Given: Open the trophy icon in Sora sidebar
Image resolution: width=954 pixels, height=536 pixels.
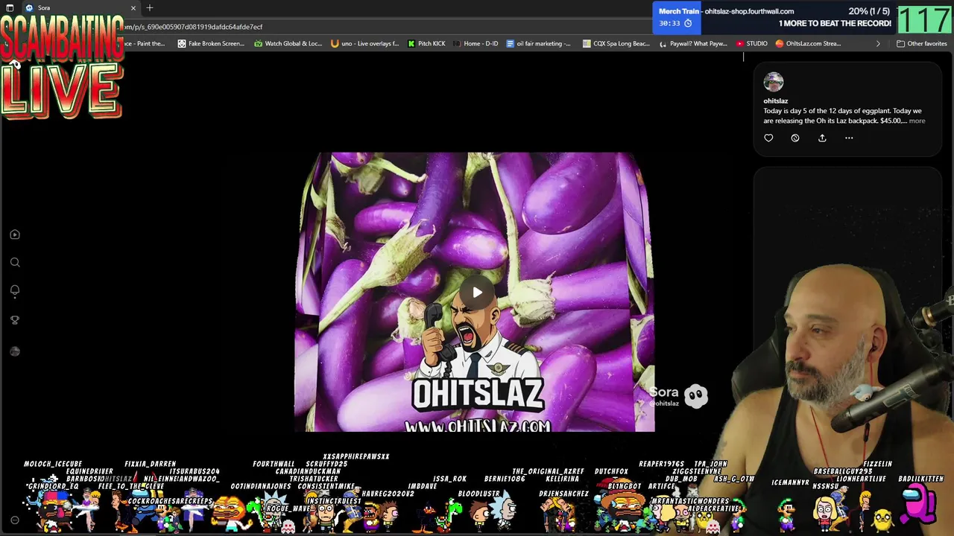Looking at the screenshot, I should 15,319.
